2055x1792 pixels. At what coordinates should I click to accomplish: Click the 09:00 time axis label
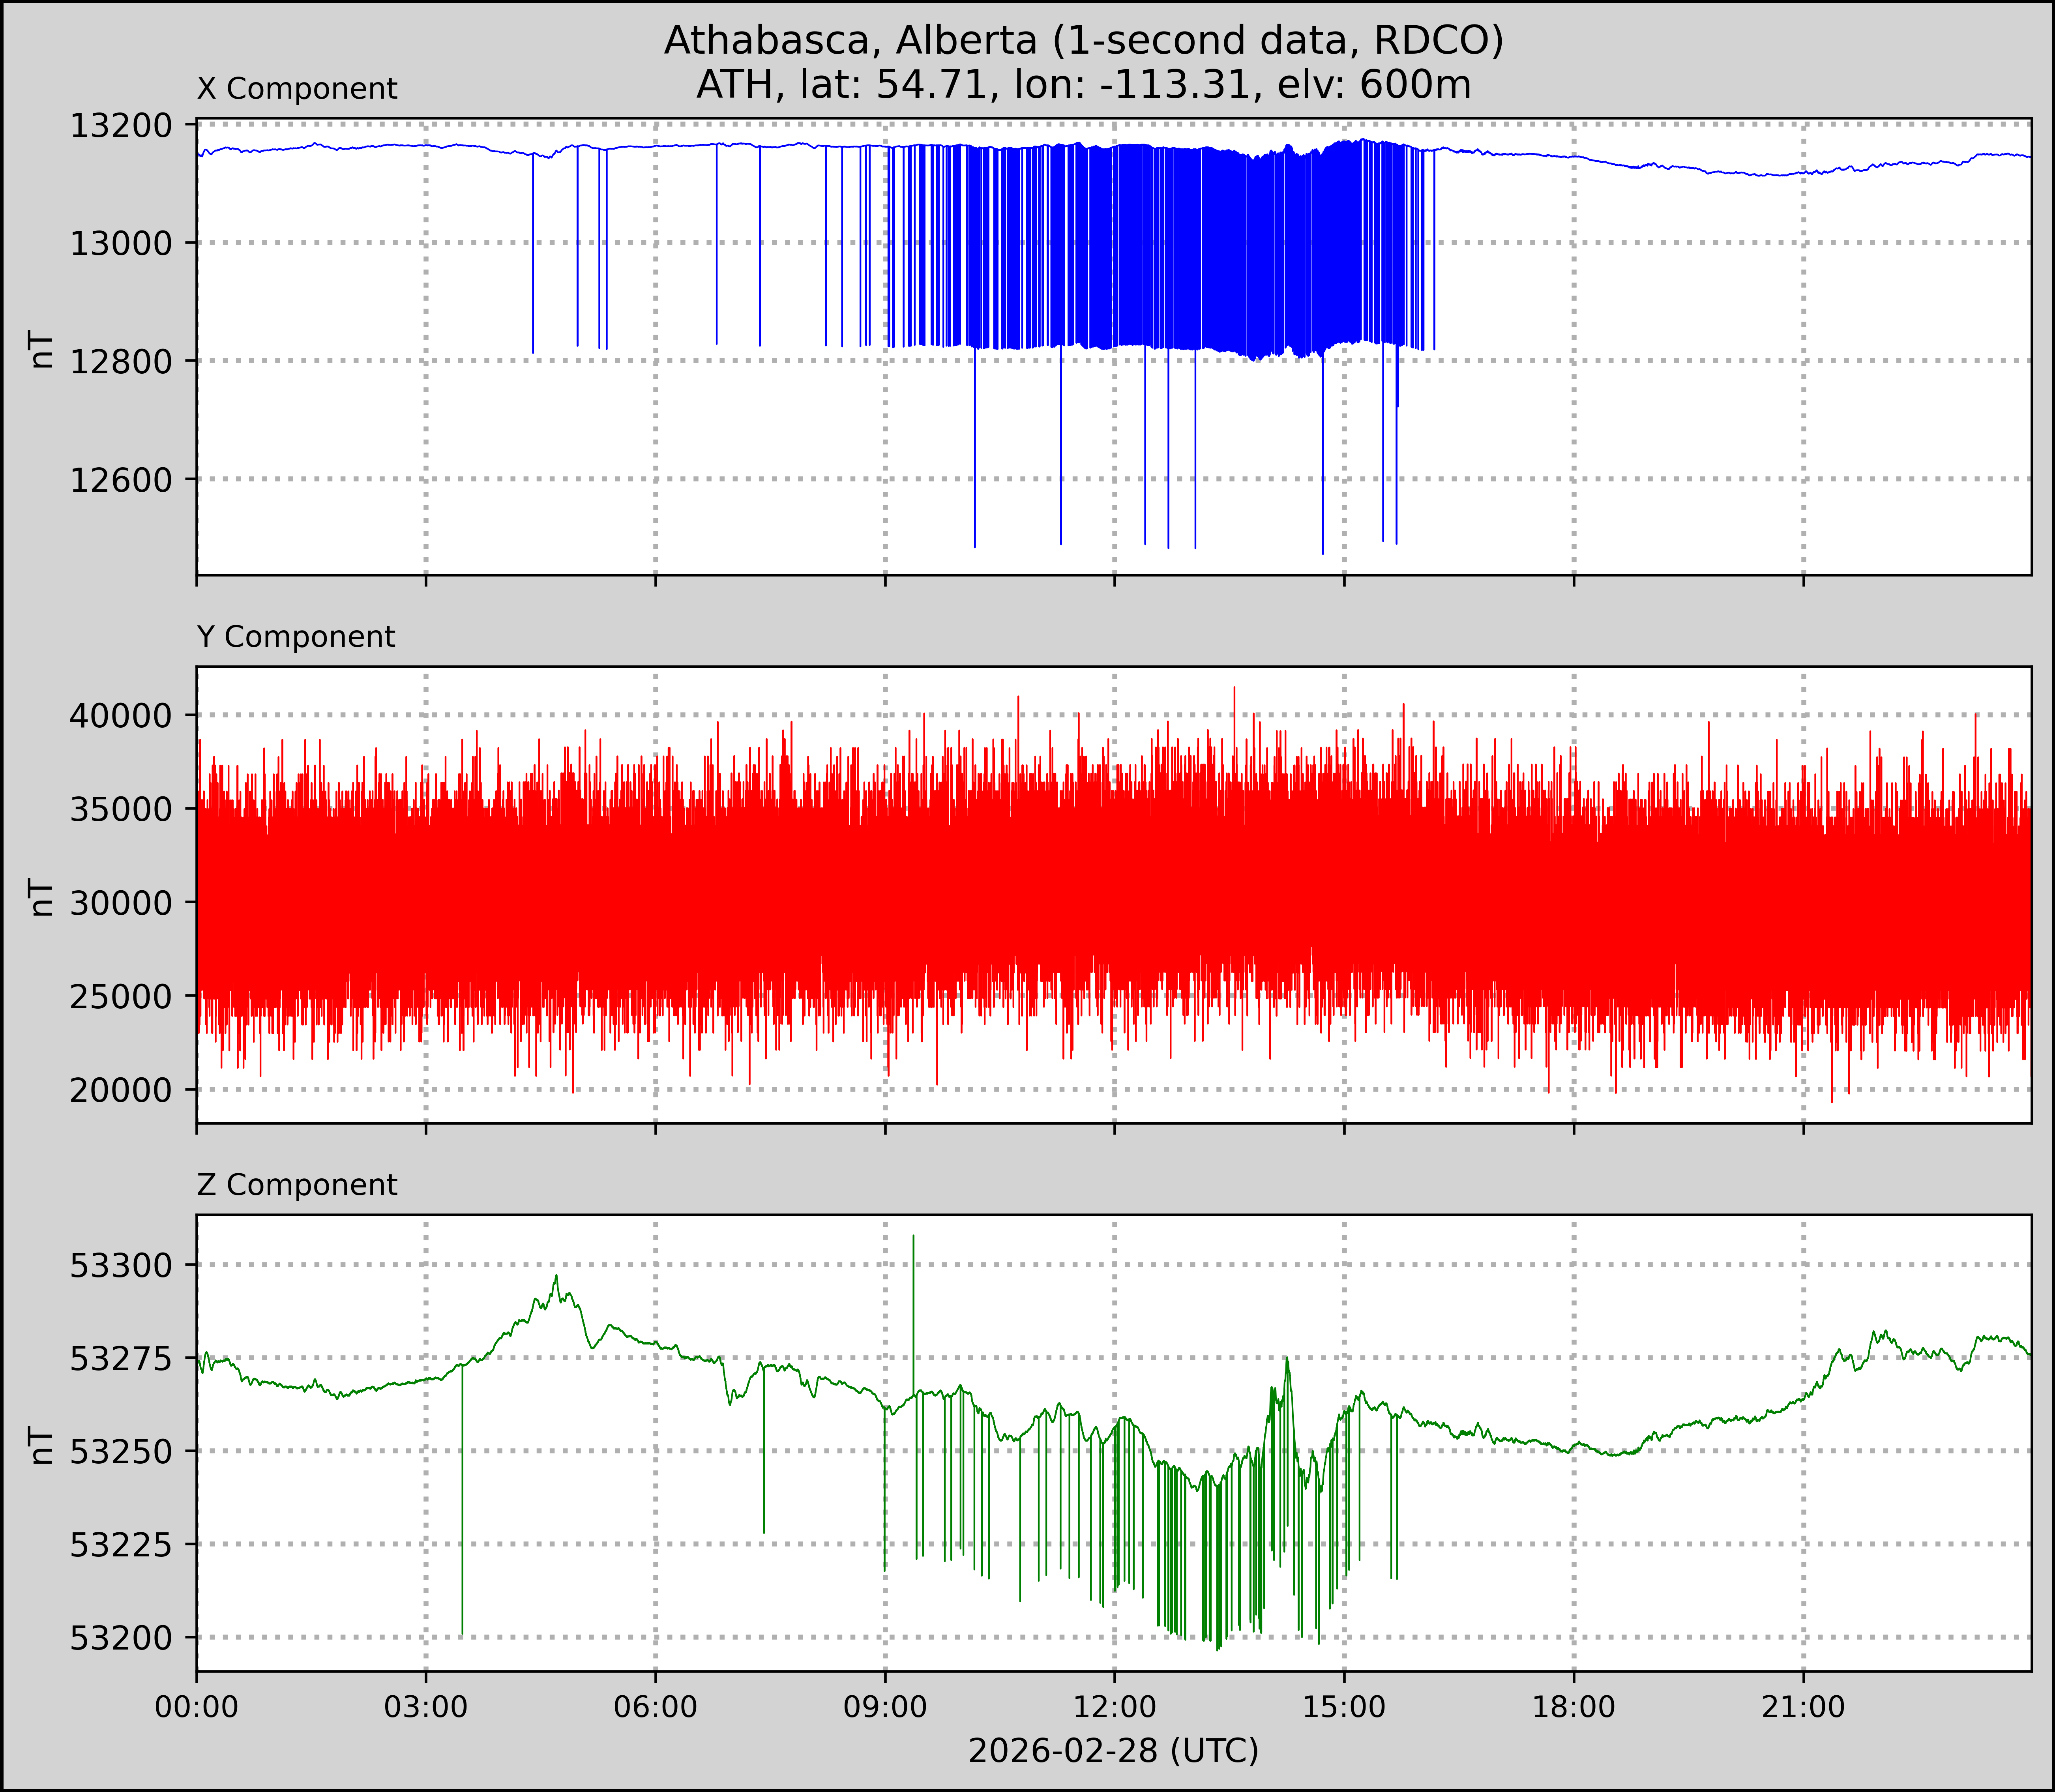point(885,1707)
